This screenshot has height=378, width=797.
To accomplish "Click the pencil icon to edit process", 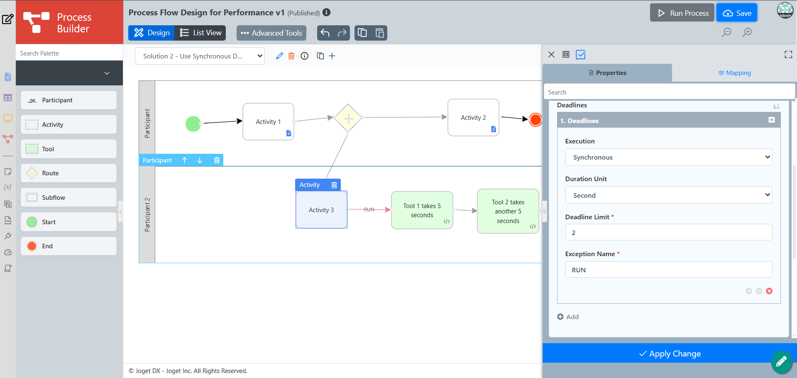I will click(x=279, y=56).
